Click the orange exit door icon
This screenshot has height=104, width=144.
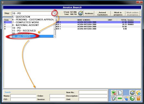[138, 98]
